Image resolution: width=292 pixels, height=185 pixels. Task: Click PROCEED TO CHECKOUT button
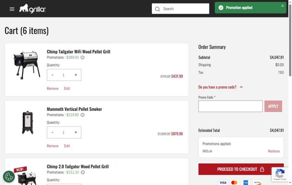pyautogui.click(x=241, y=169)
